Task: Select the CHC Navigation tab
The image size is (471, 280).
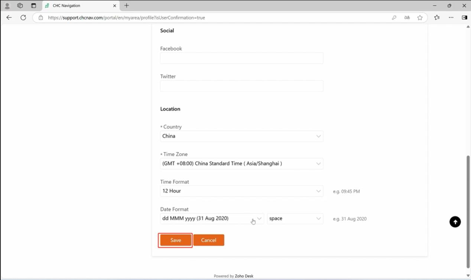Action: click(x=81, y=6)
